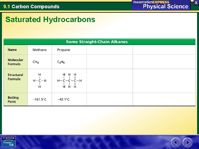This screenshot has width=199, height=149.
Task: Click the –42.1°C boiling point value
Action: tap(64, 99)
